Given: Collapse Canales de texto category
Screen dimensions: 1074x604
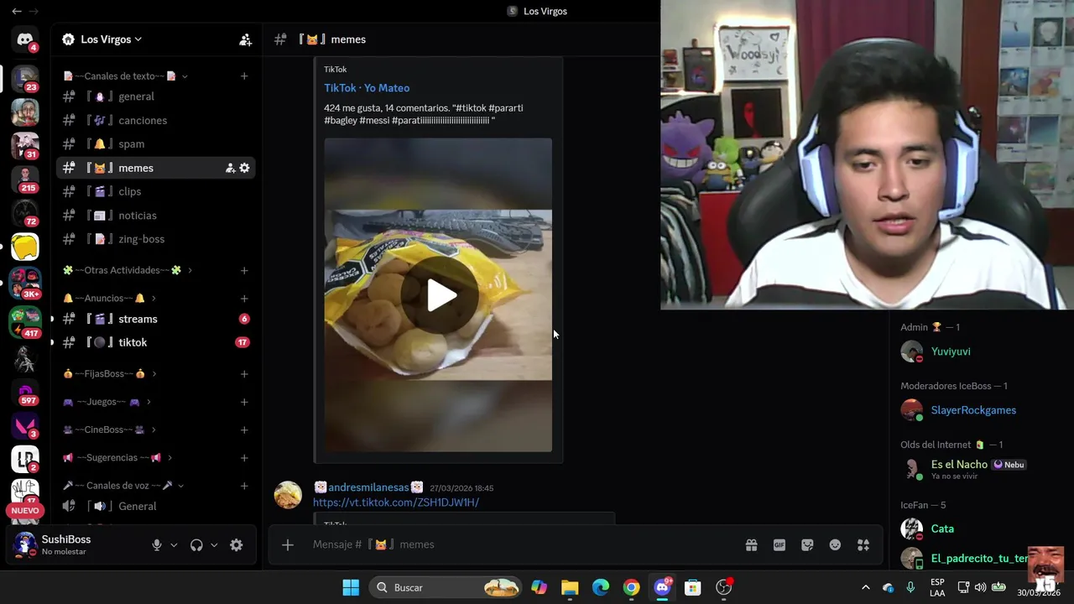Looking at the screenshot, I should pos(125,76).
